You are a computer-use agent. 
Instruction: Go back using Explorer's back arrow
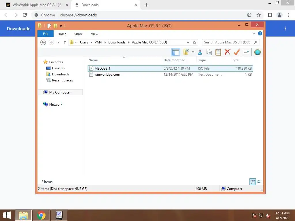[x=43, y=42]
